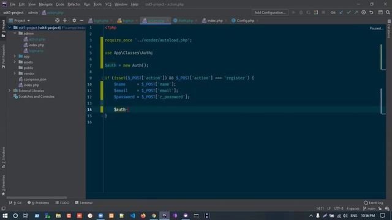Open the Problems tool window

click(38, 203)
